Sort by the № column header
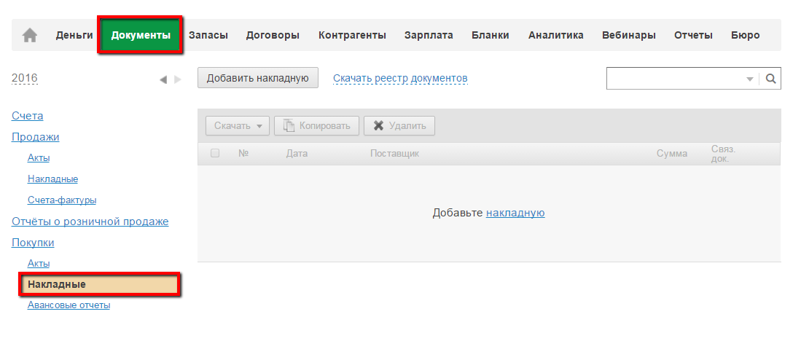This screenshot has height=341, width=801. tap(243, 153)
